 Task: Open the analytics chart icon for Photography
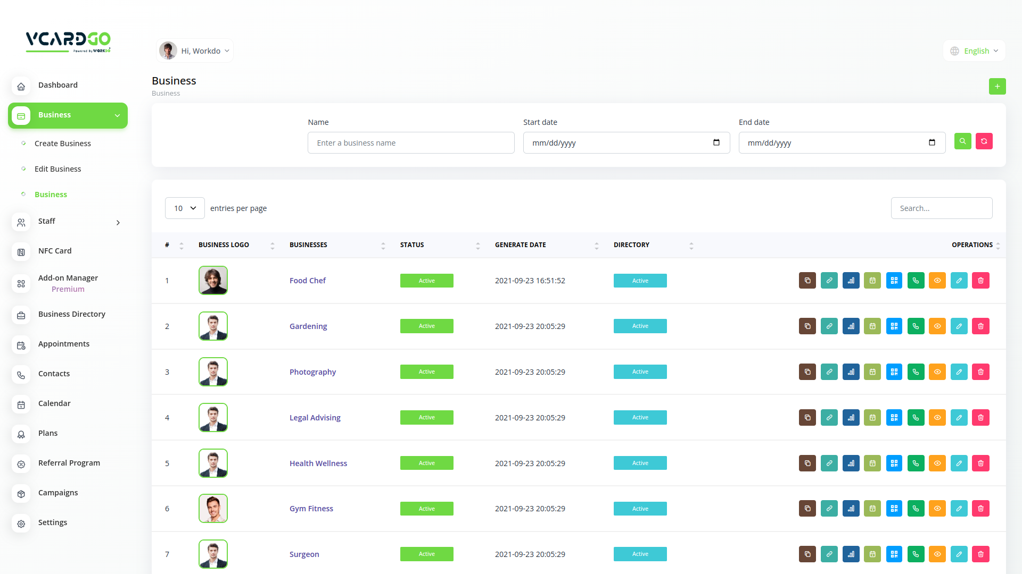click(x=851, y=372)
